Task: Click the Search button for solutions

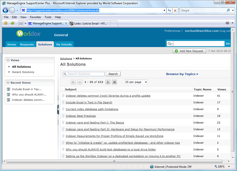Action: [113, 74]
